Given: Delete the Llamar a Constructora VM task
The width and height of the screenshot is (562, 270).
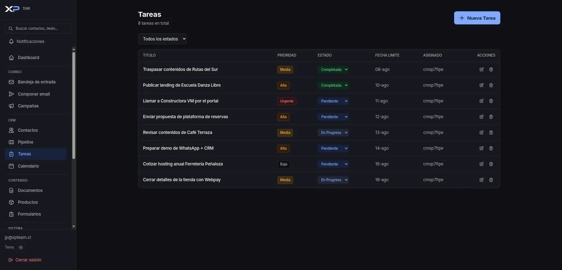Looking at the screenshot, I should 491,101.
